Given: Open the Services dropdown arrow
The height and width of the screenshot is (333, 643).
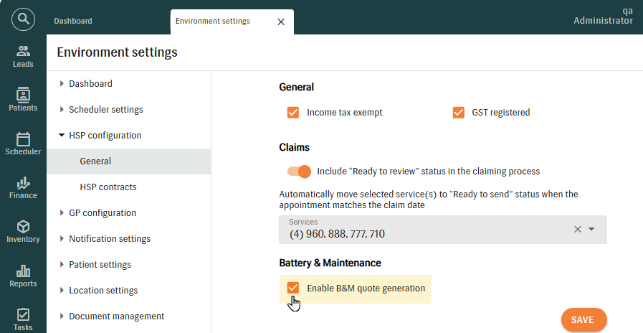Looking at the screenshot, I should click(592, 230).
